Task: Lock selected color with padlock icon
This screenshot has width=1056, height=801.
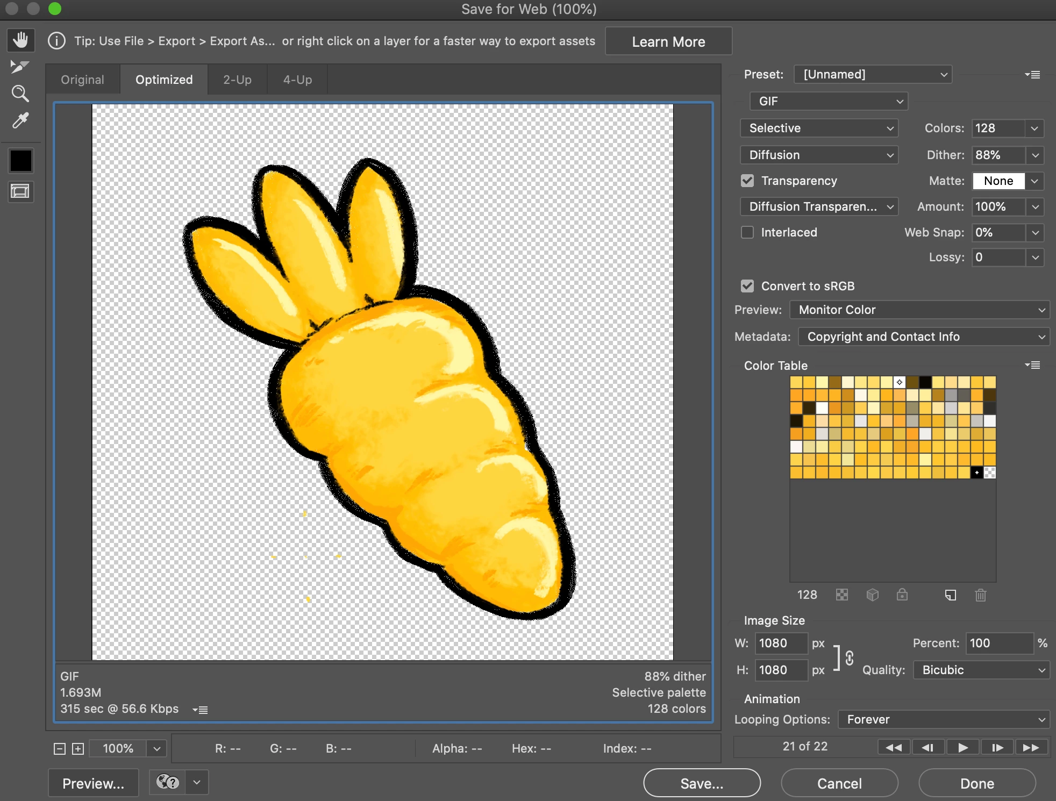Action: [x=902, y=595]
